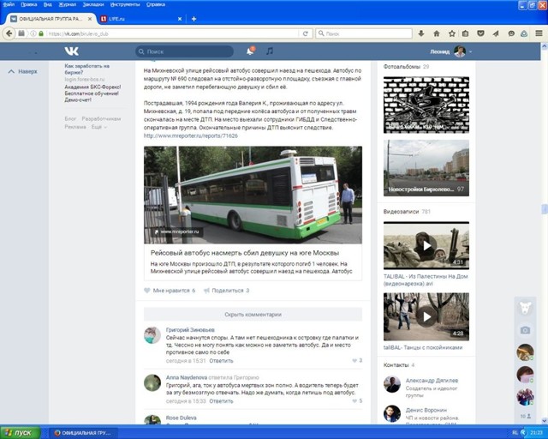
Task: Close the LIFE.ru tab
Action: click(180, 19)
